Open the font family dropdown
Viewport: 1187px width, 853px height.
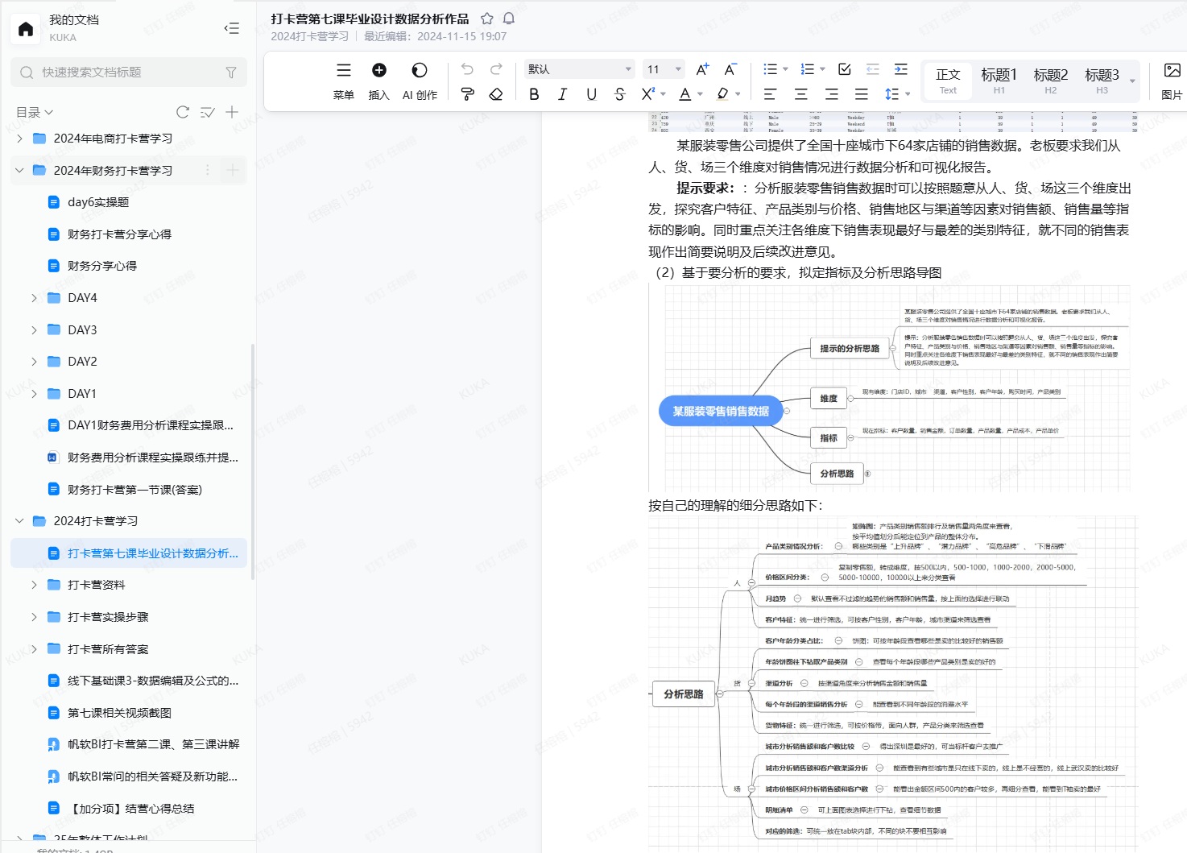tap(579, 69)
